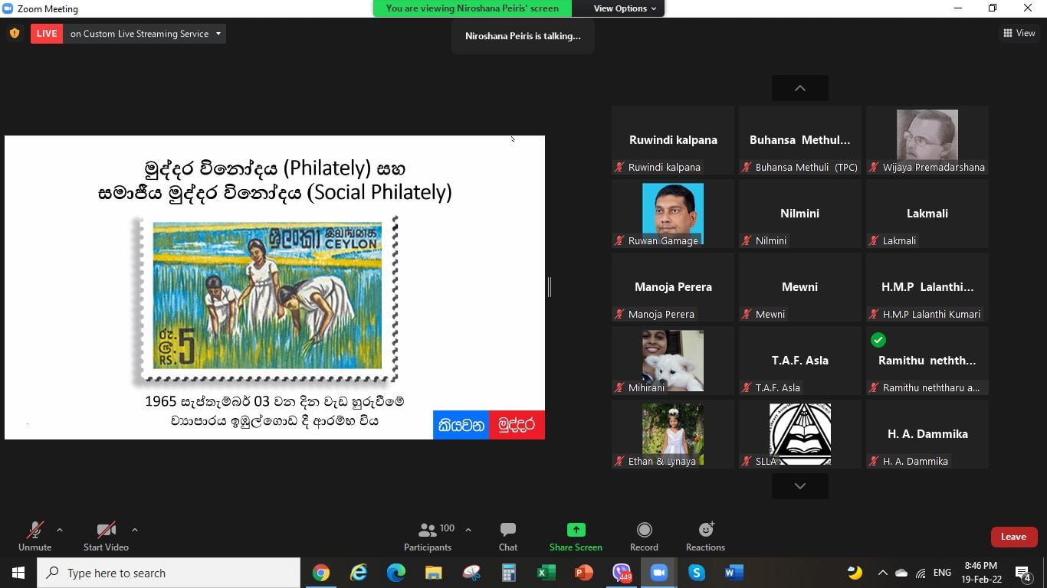Select Mihirani video tile
1047x588 pixels.
[x=673, y=361]
